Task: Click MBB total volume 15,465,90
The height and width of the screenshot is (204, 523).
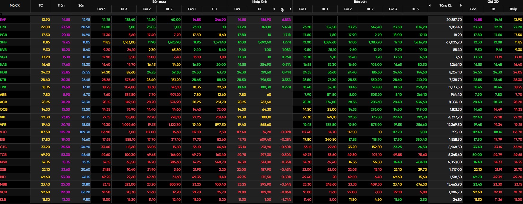Action: [454, 184]
